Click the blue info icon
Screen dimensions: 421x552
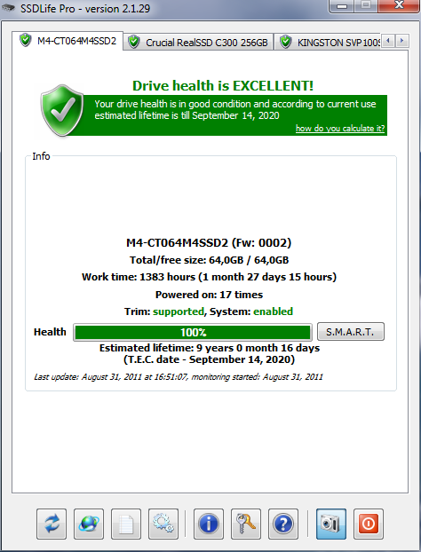pos(209,524)
